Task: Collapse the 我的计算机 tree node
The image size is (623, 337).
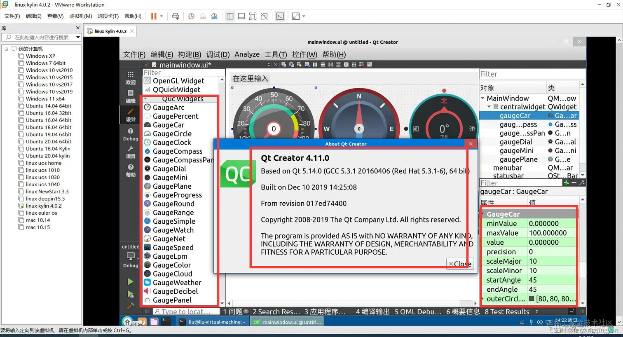Action: pos(6,49)
